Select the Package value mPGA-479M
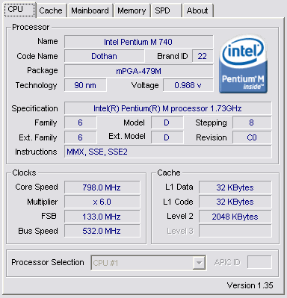The height and width of the screenshot is (298, 287). (x=139, y=71)
